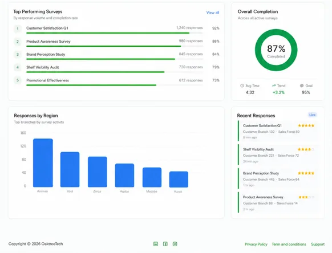
Task: Click the '980 responses' count
Action: click(x=191, y=41)
